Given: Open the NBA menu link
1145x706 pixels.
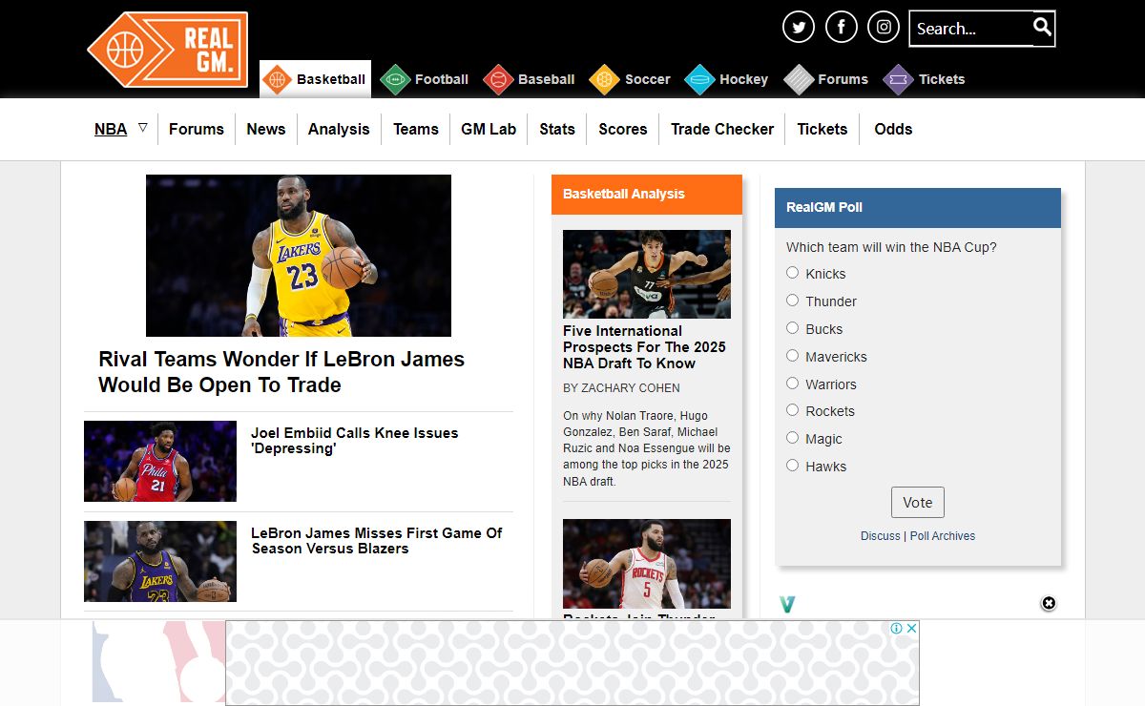Looking at the screenshot, I should point(111,129).
